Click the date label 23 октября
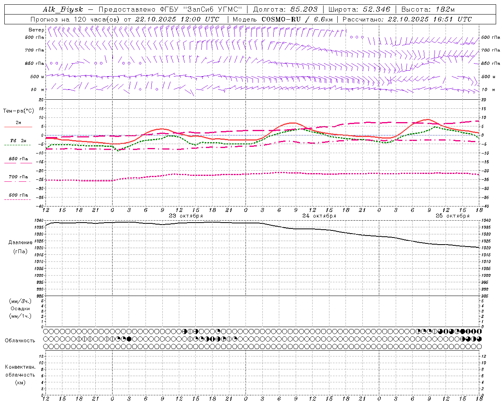The image size is (502, 402). pos(186,216)
